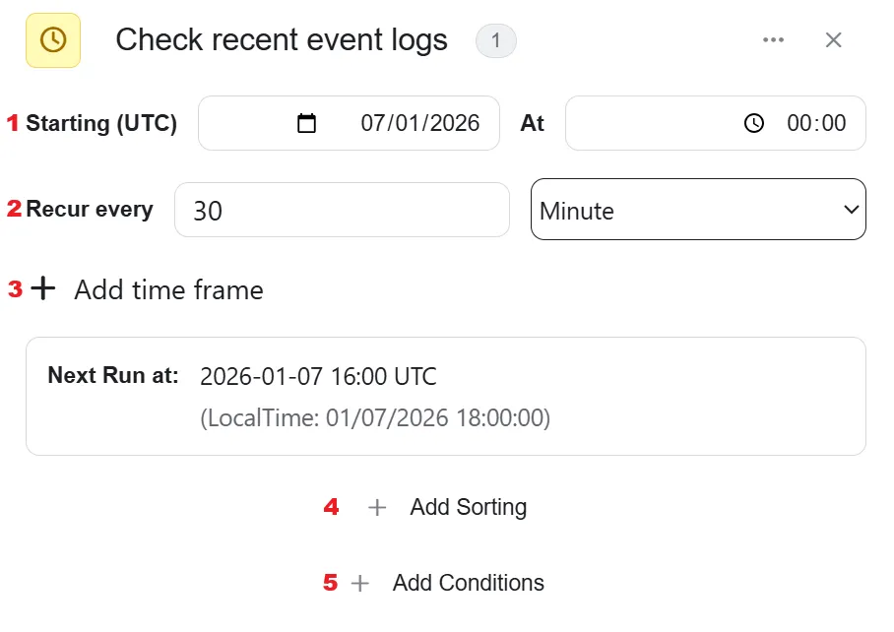
Task: Click the Starting (UTC) label
Action: 101,123
